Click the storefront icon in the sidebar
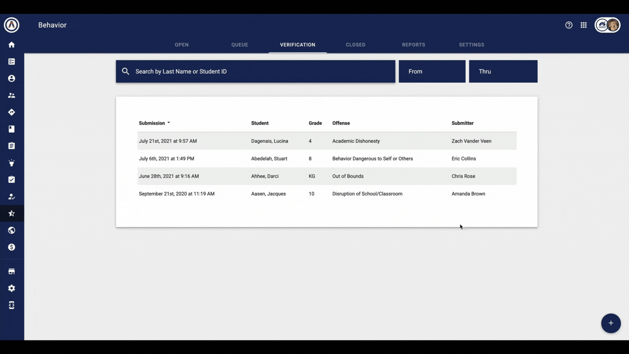 (x=12, y=271)
